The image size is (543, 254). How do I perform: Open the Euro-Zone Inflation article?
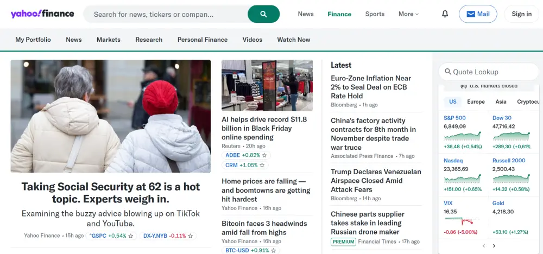(x=371, y=87)
